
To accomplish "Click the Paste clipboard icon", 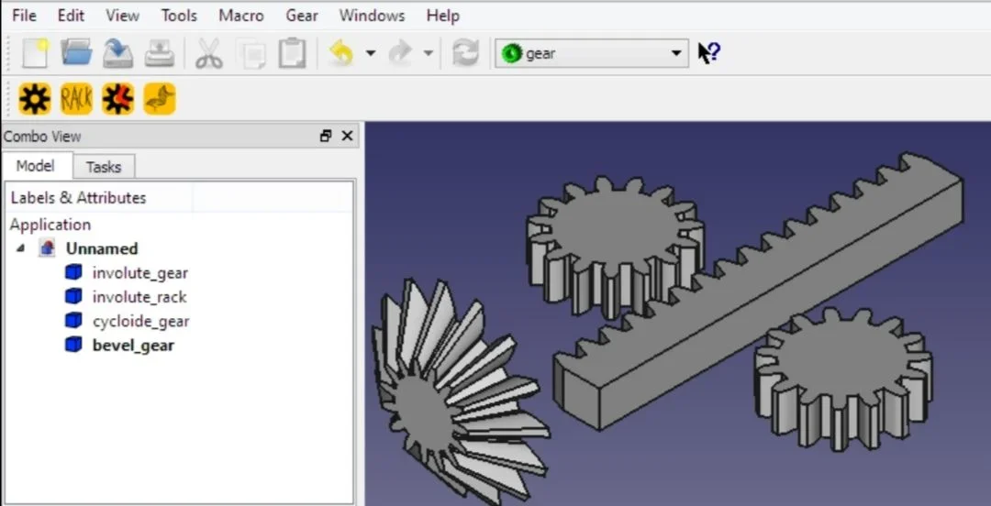I will pos(292,54).
